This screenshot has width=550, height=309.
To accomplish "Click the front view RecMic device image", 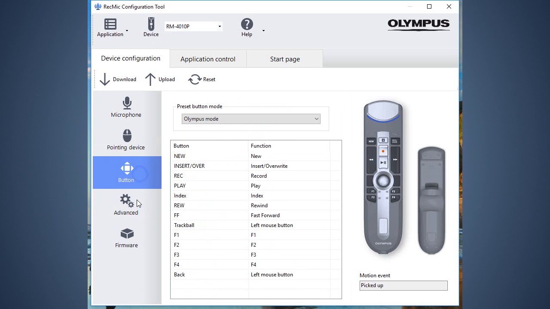I will point(383,177).
